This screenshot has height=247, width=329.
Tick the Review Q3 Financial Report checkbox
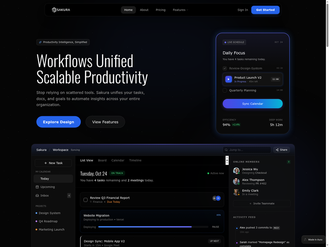tap(86, 200)
